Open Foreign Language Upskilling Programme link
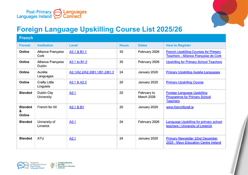248x175 pixels. click(188, 97)
